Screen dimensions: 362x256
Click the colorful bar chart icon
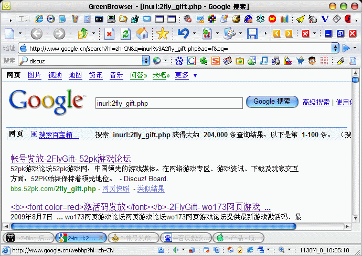(x=284, y=19)
